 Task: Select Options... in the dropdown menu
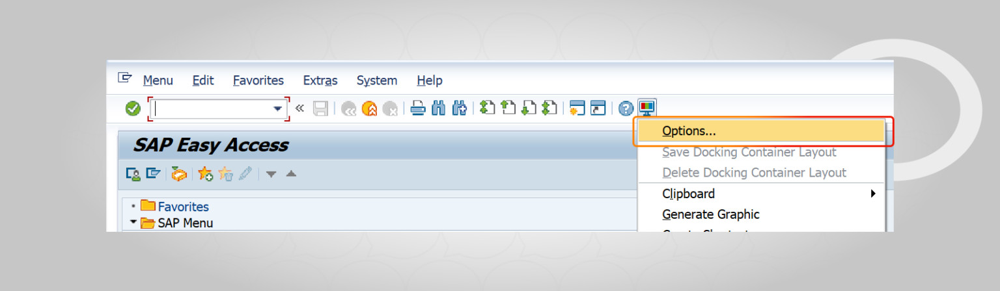(762, 131)
